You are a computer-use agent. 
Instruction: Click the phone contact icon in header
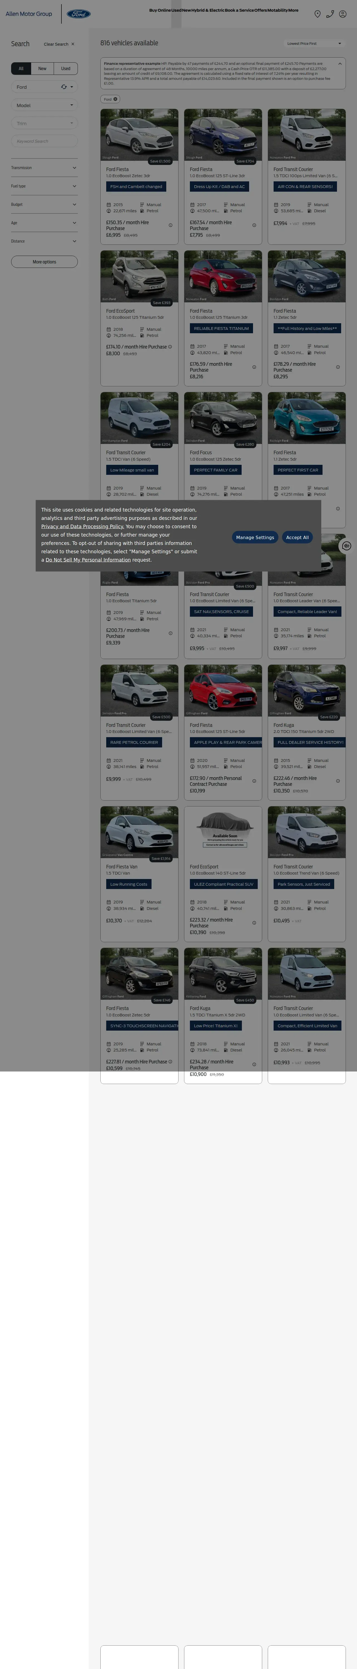[330, 14]
